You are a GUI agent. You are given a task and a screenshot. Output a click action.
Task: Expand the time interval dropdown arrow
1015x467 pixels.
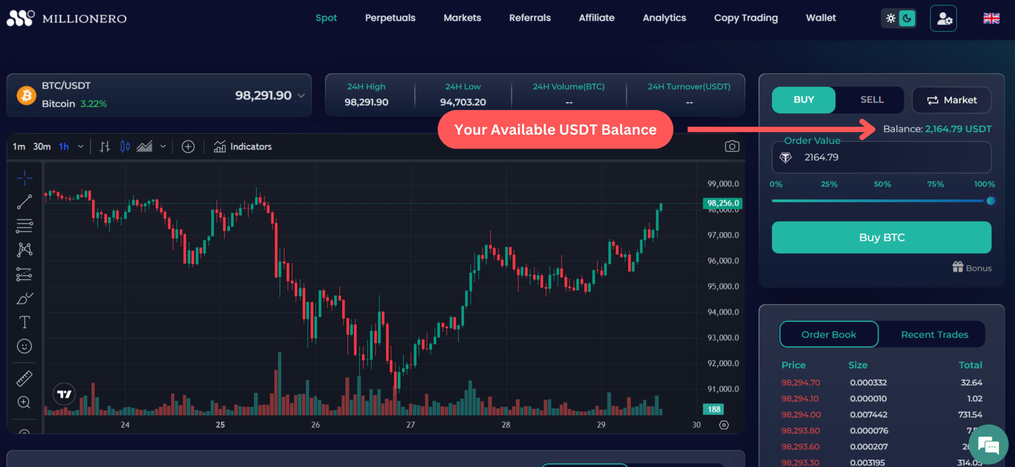81,146
